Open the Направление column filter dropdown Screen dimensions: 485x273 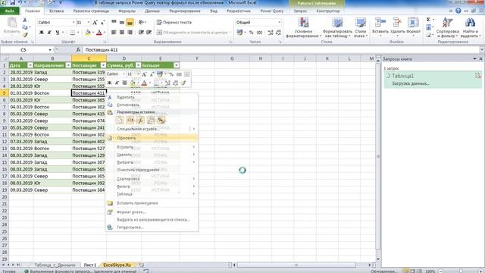[x=68, y=65]
